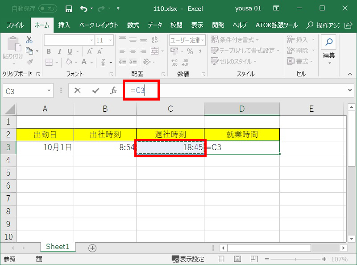357x265 pixels.
Task: Click the Redo arrow icon
Action: [x=101, y=8]
